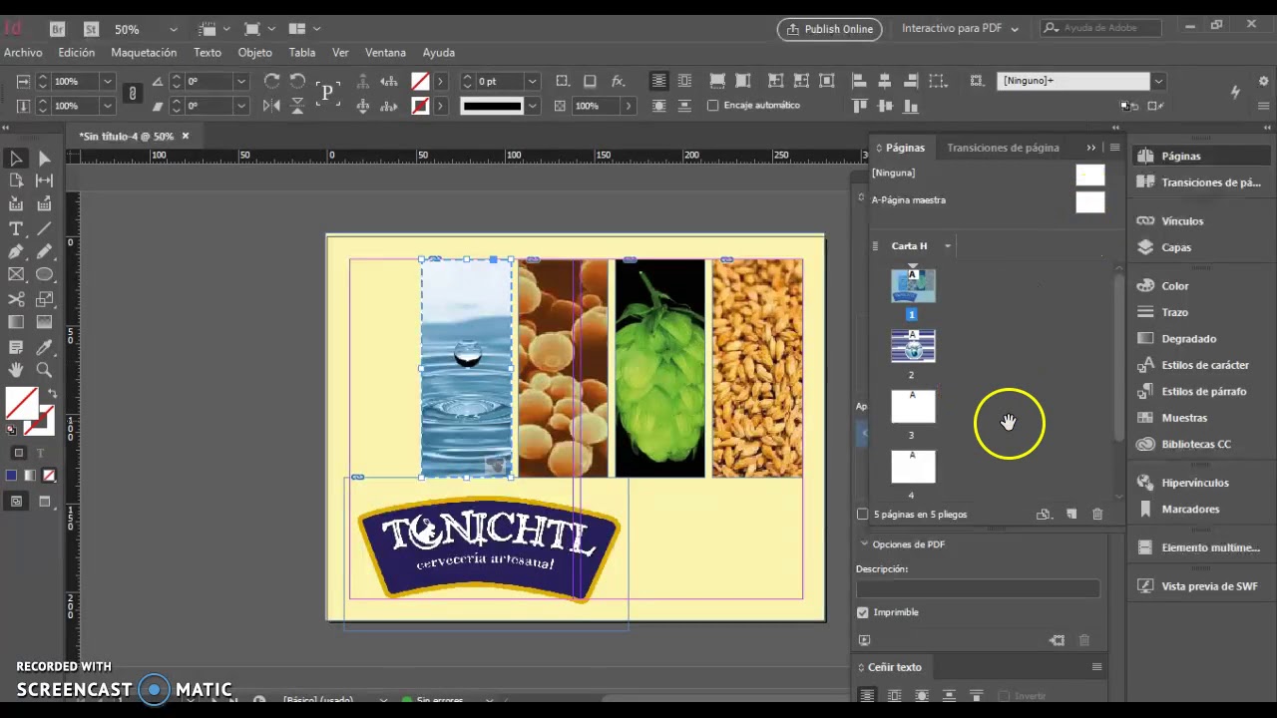Select the Free Transform tool
Viewport: 1277px width, 718px height.
(x=44, y=299)
